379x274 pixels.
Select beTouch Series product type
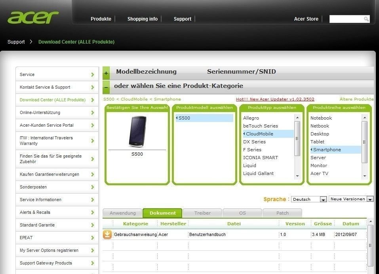click(261, 126)
